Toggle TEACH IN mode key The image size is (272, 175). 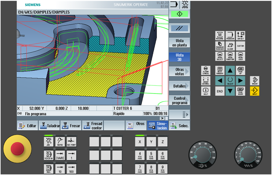pos(49,155)
